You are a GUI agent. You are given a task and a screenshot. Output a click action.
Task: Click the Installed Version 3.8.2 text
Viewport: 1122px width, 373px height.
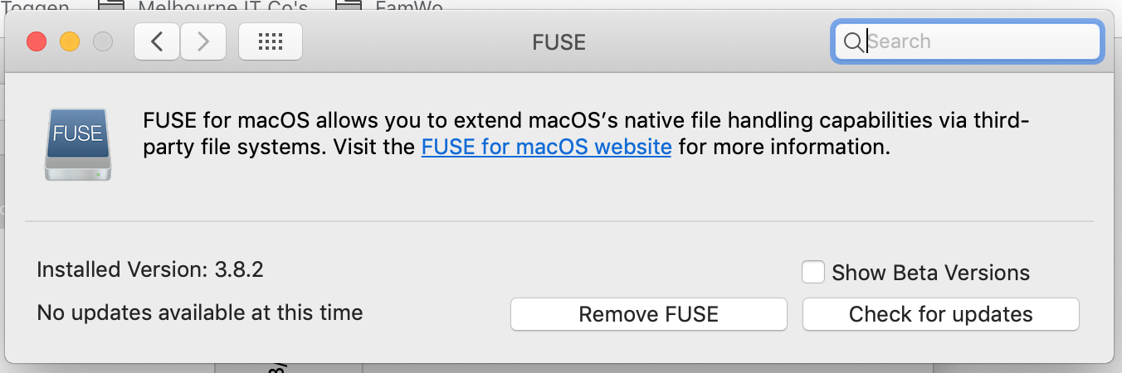coord(150,269)
